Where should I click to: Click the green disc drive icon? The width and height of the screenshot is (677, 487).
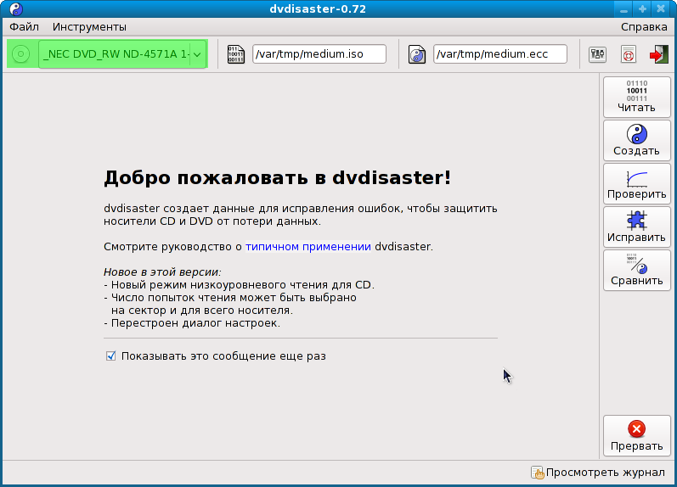tap(20, 54)
